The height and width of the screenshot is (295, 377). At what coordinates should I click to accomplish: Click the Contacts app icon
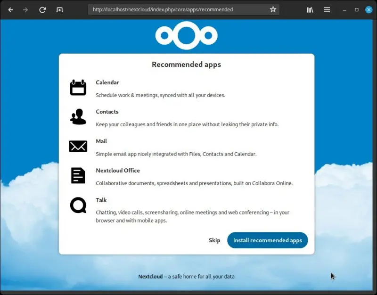point(78,117)
